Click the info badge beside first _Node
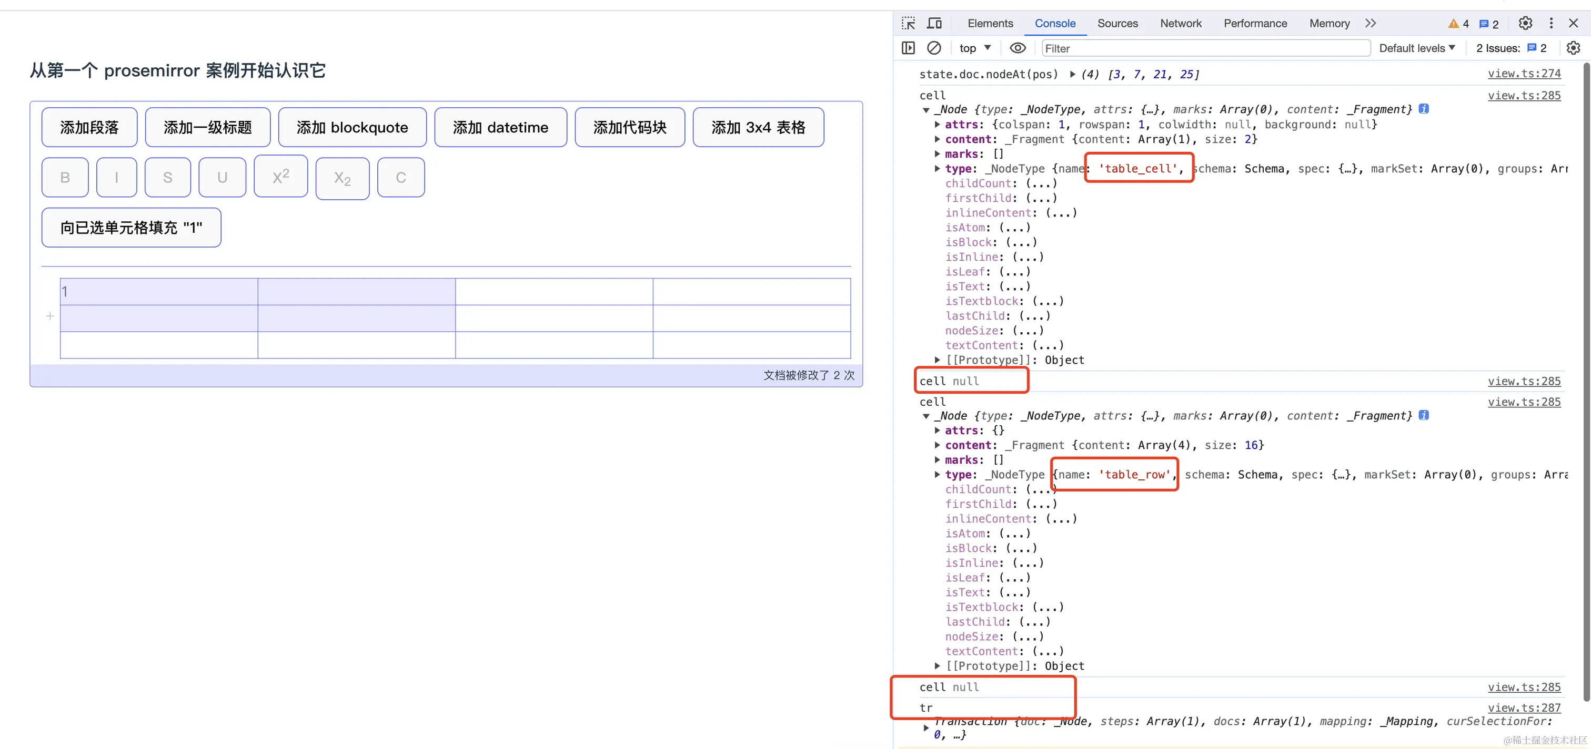 click(1424, 109)
